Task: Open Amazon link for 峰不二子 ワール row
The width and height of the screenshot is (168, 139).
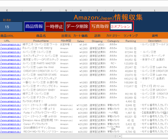Action: [11, 45]
